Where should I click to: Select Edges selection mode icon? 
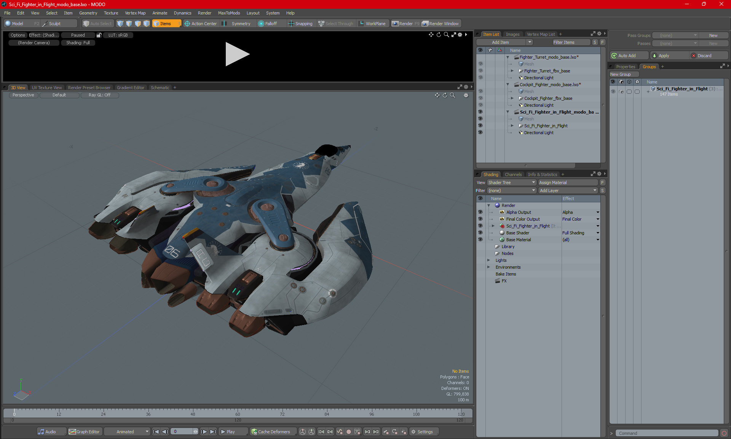pyautogui.click(x=129, y=24)
